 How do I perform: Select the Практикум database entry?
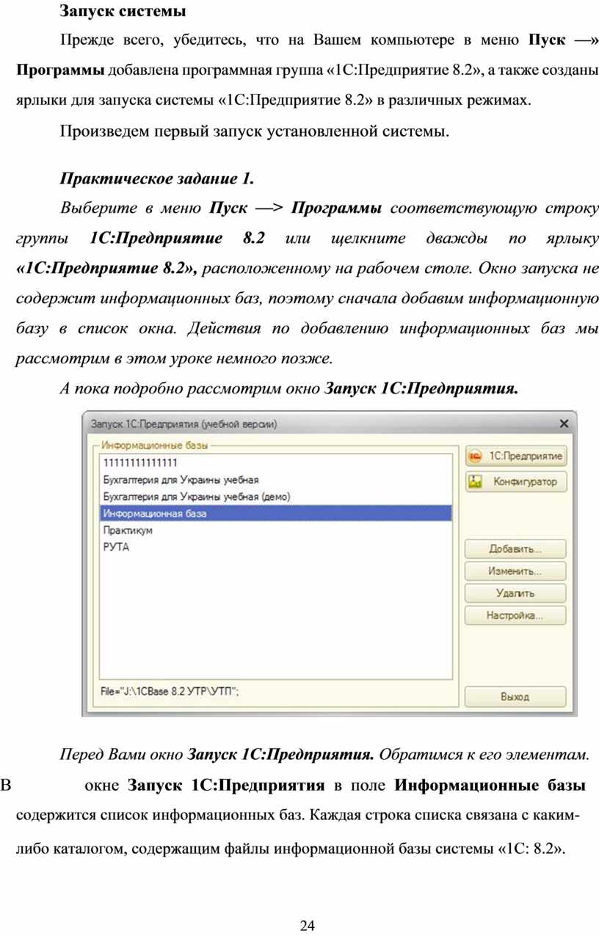click(275, 530)
